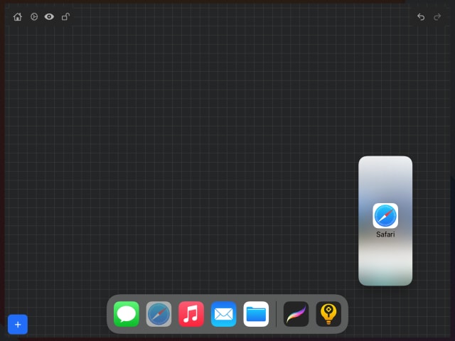Redo the last action
The height and width of the screenshot is (341, 455).
coord(437,17)
